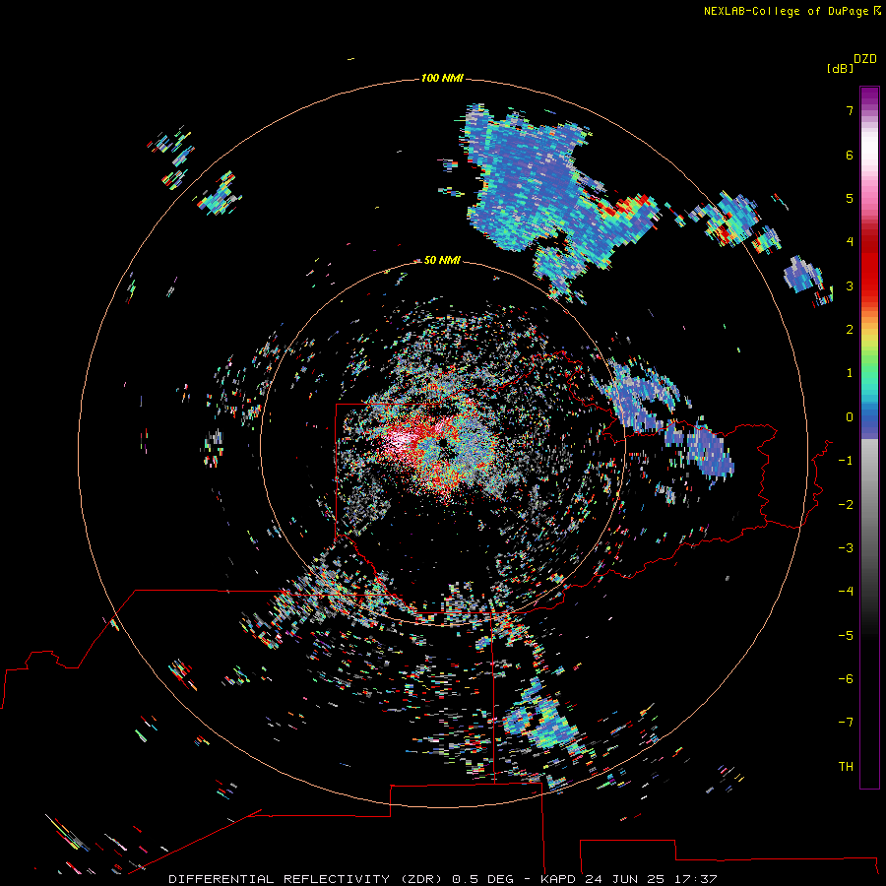Click the 1 dB legend tick value

click(x=850, y=373)
